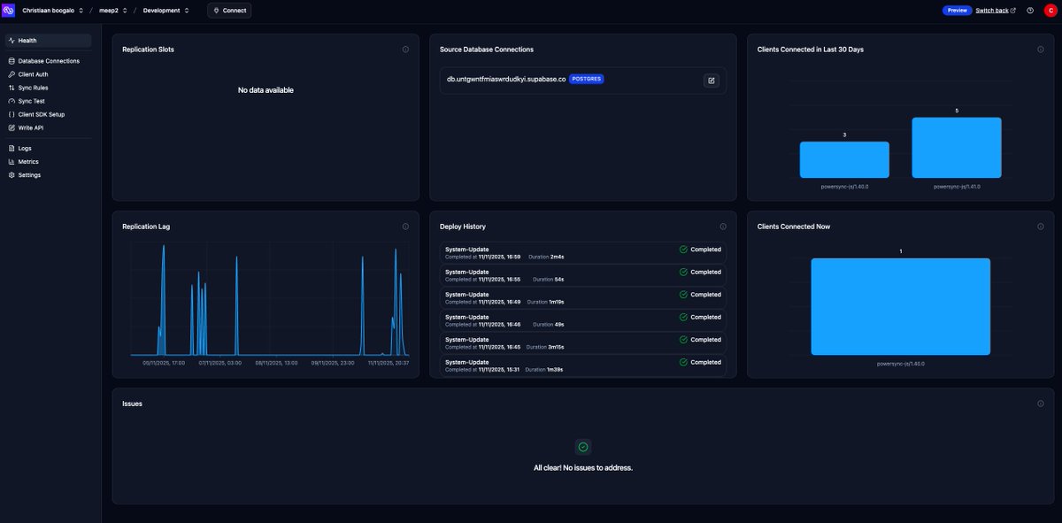Viewport: 1062px width, 523px height.
Task: Edit the Supabase source database connection
Action: click(x=711, y=80)
